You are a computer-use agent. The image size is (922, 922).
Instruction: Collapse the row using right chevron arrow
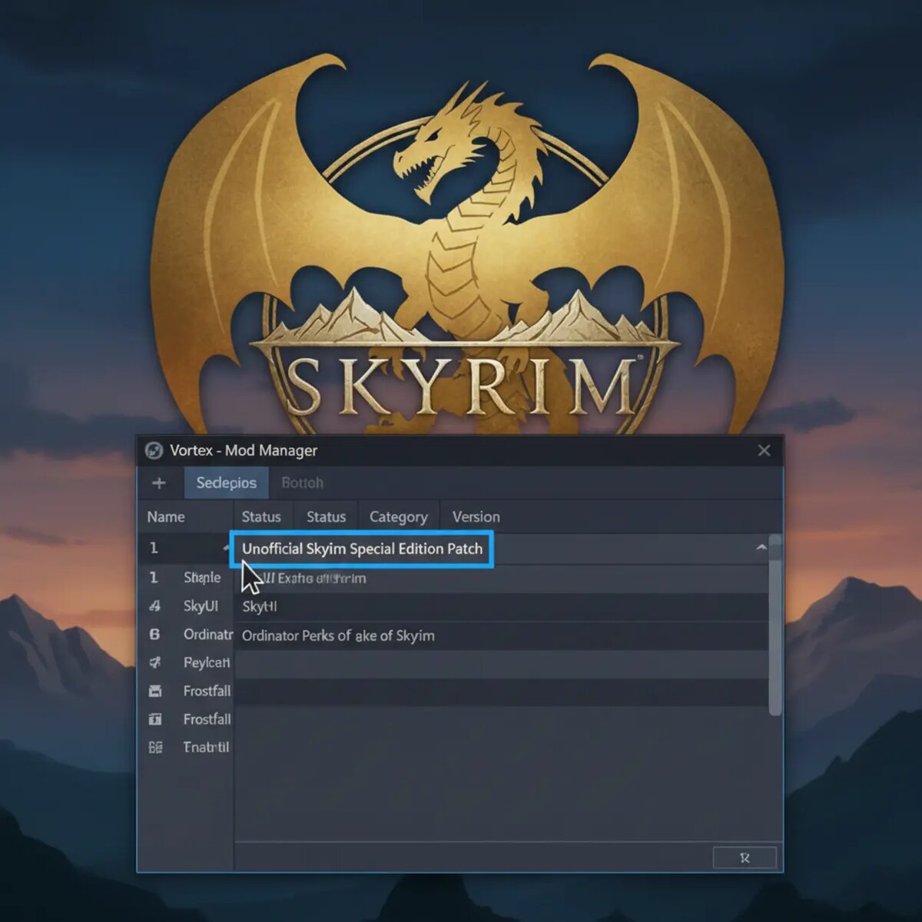(x=761, y=548)
